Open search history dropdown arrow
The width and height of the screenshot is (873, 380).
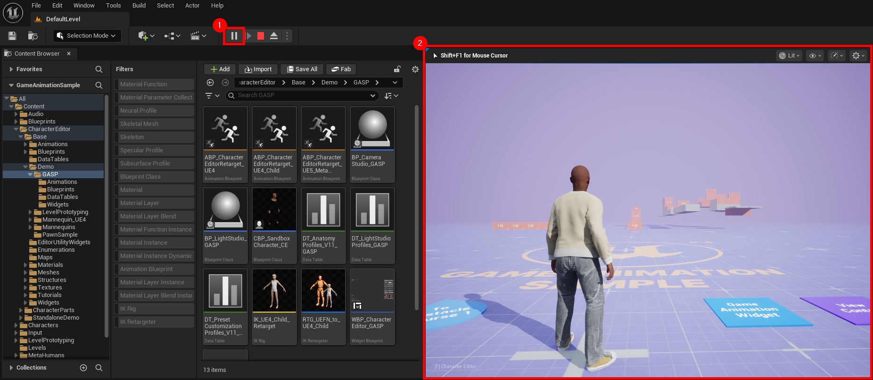click(x=373, y=96)
